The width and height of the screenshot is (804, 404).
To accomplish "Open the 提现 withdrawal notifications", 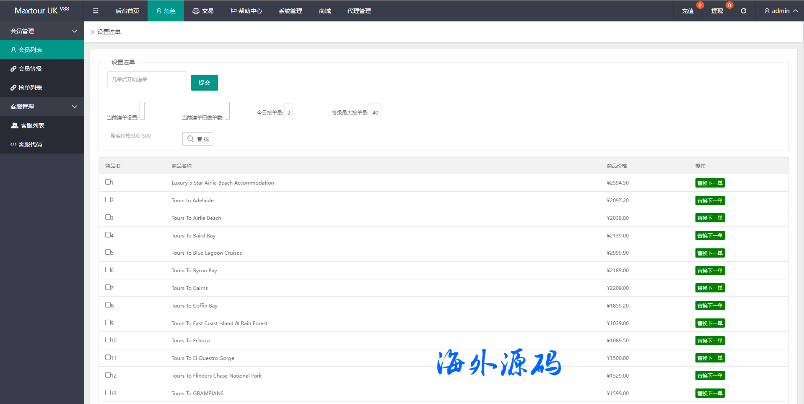I will tap(717, 11).
